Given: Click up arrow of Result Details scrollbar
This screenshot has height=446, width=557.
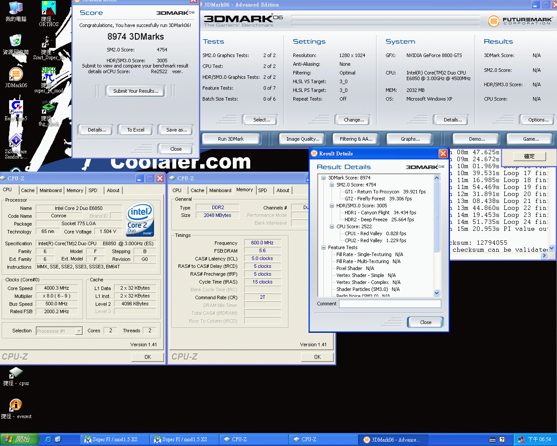Looking at the screenshot, I should (437, 178).
